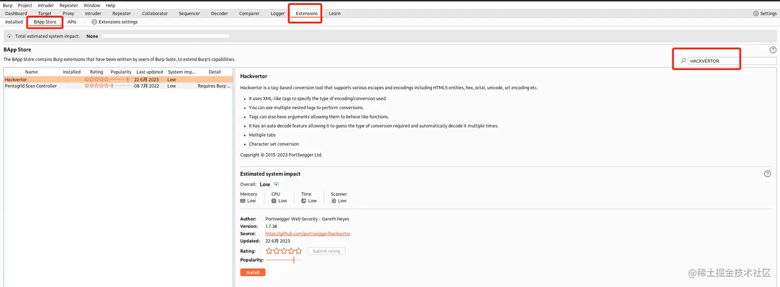780x287 pixels.
Task: Switch to the Collaborator tab
Action: tap(155, 13)
